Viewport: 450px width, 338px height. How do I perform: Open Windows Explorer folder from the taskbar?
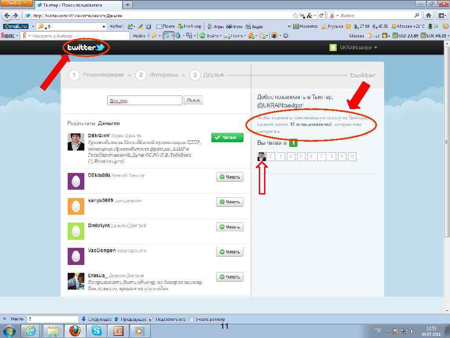(53, 331)
